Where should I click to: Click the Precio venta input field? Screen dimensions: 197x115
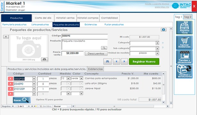(x=73, y=53)
